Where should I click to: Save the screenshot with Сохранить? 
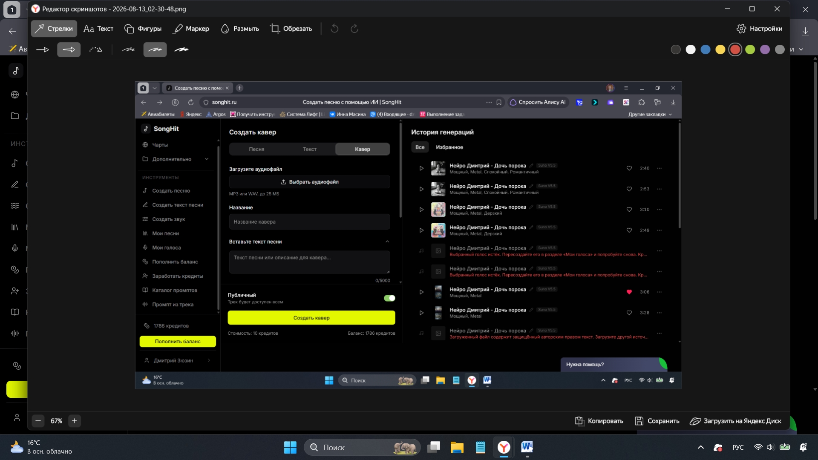657,421
